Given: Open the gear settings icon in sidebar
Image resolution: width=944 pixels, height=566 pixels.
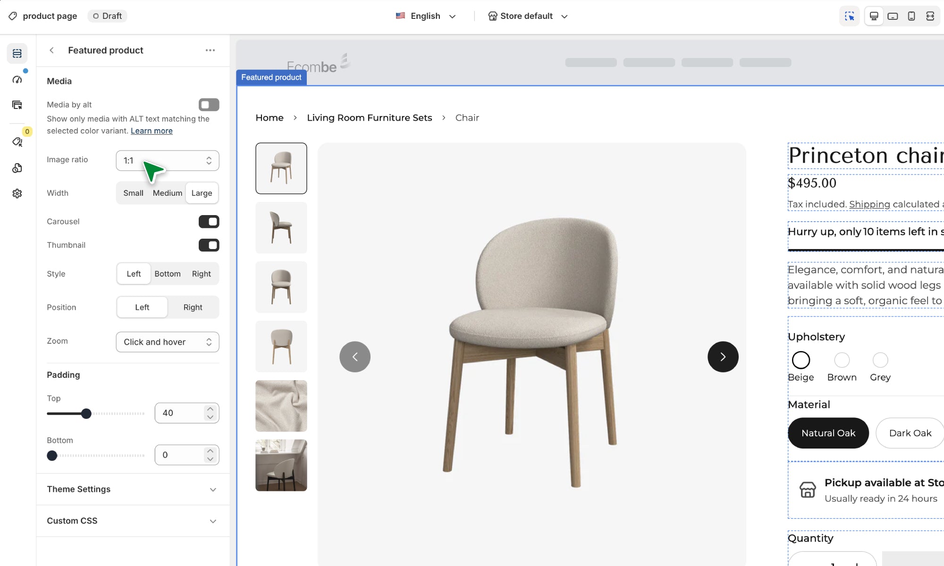Looking at the screenshot, I should click(17, 193).
